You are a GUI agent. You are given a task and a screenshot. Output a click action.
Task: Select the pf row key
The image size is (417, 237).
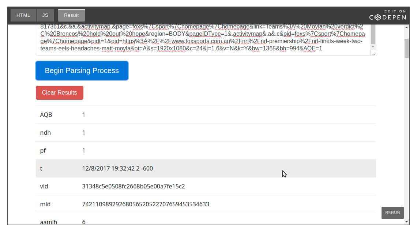pos(43,151)
